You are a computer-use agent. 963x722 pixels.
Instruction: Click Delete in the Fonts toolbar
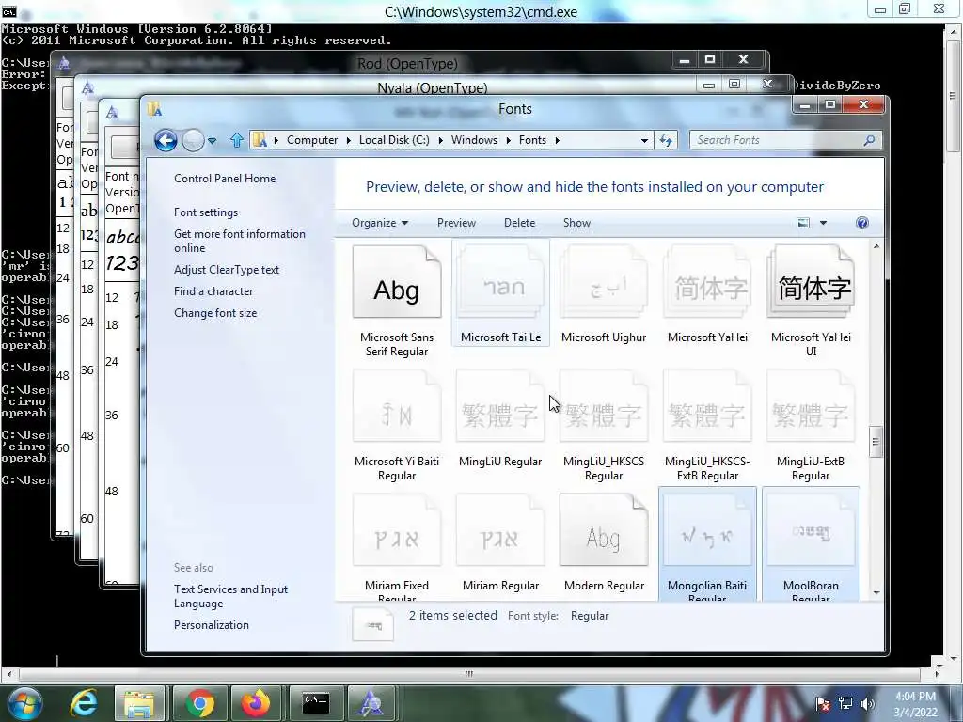point(519,223)
